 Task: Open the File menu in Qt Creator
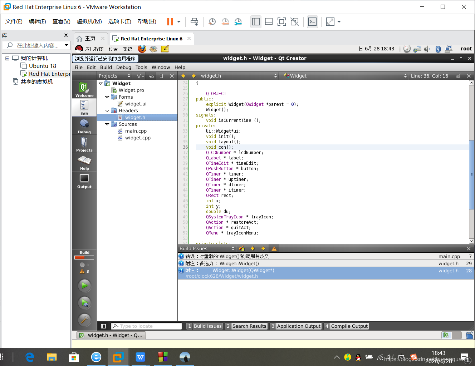79,67
